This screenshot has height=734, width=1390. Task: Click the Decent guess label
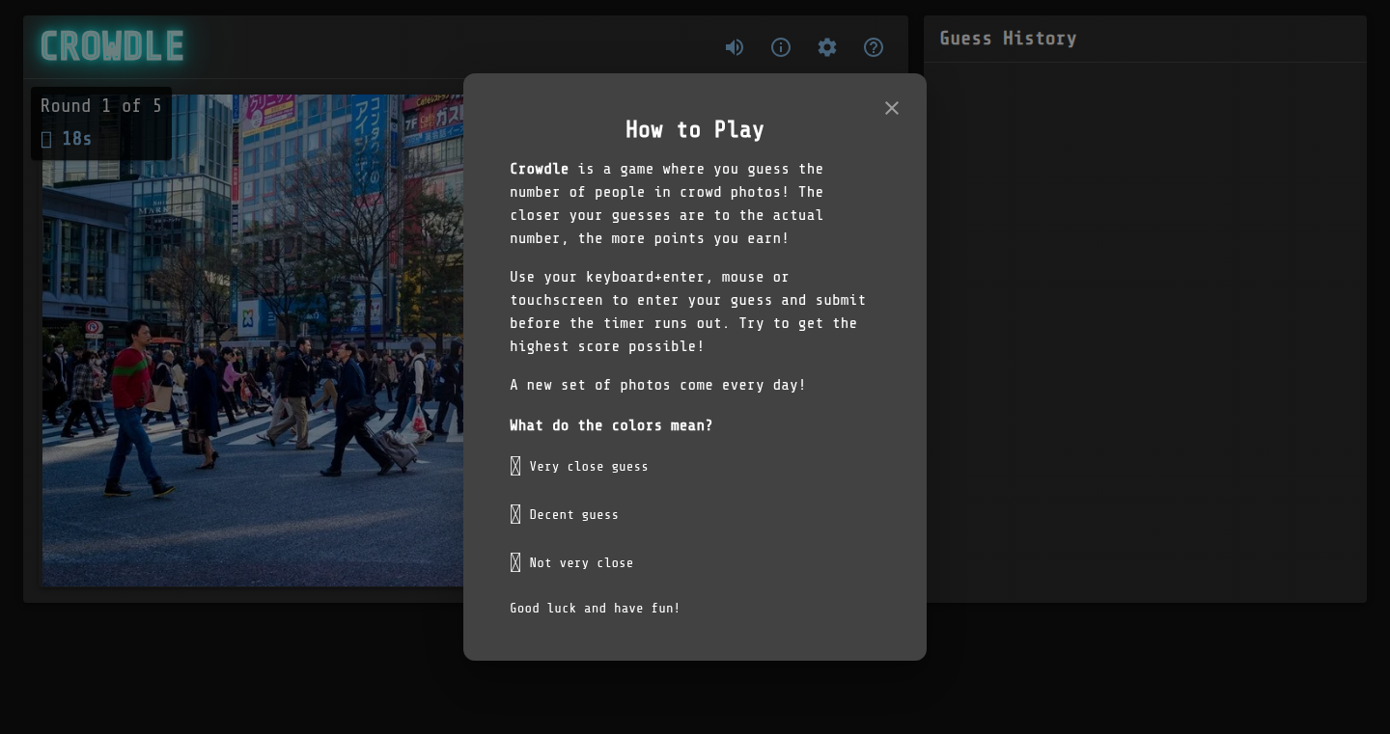click(574, 515)
